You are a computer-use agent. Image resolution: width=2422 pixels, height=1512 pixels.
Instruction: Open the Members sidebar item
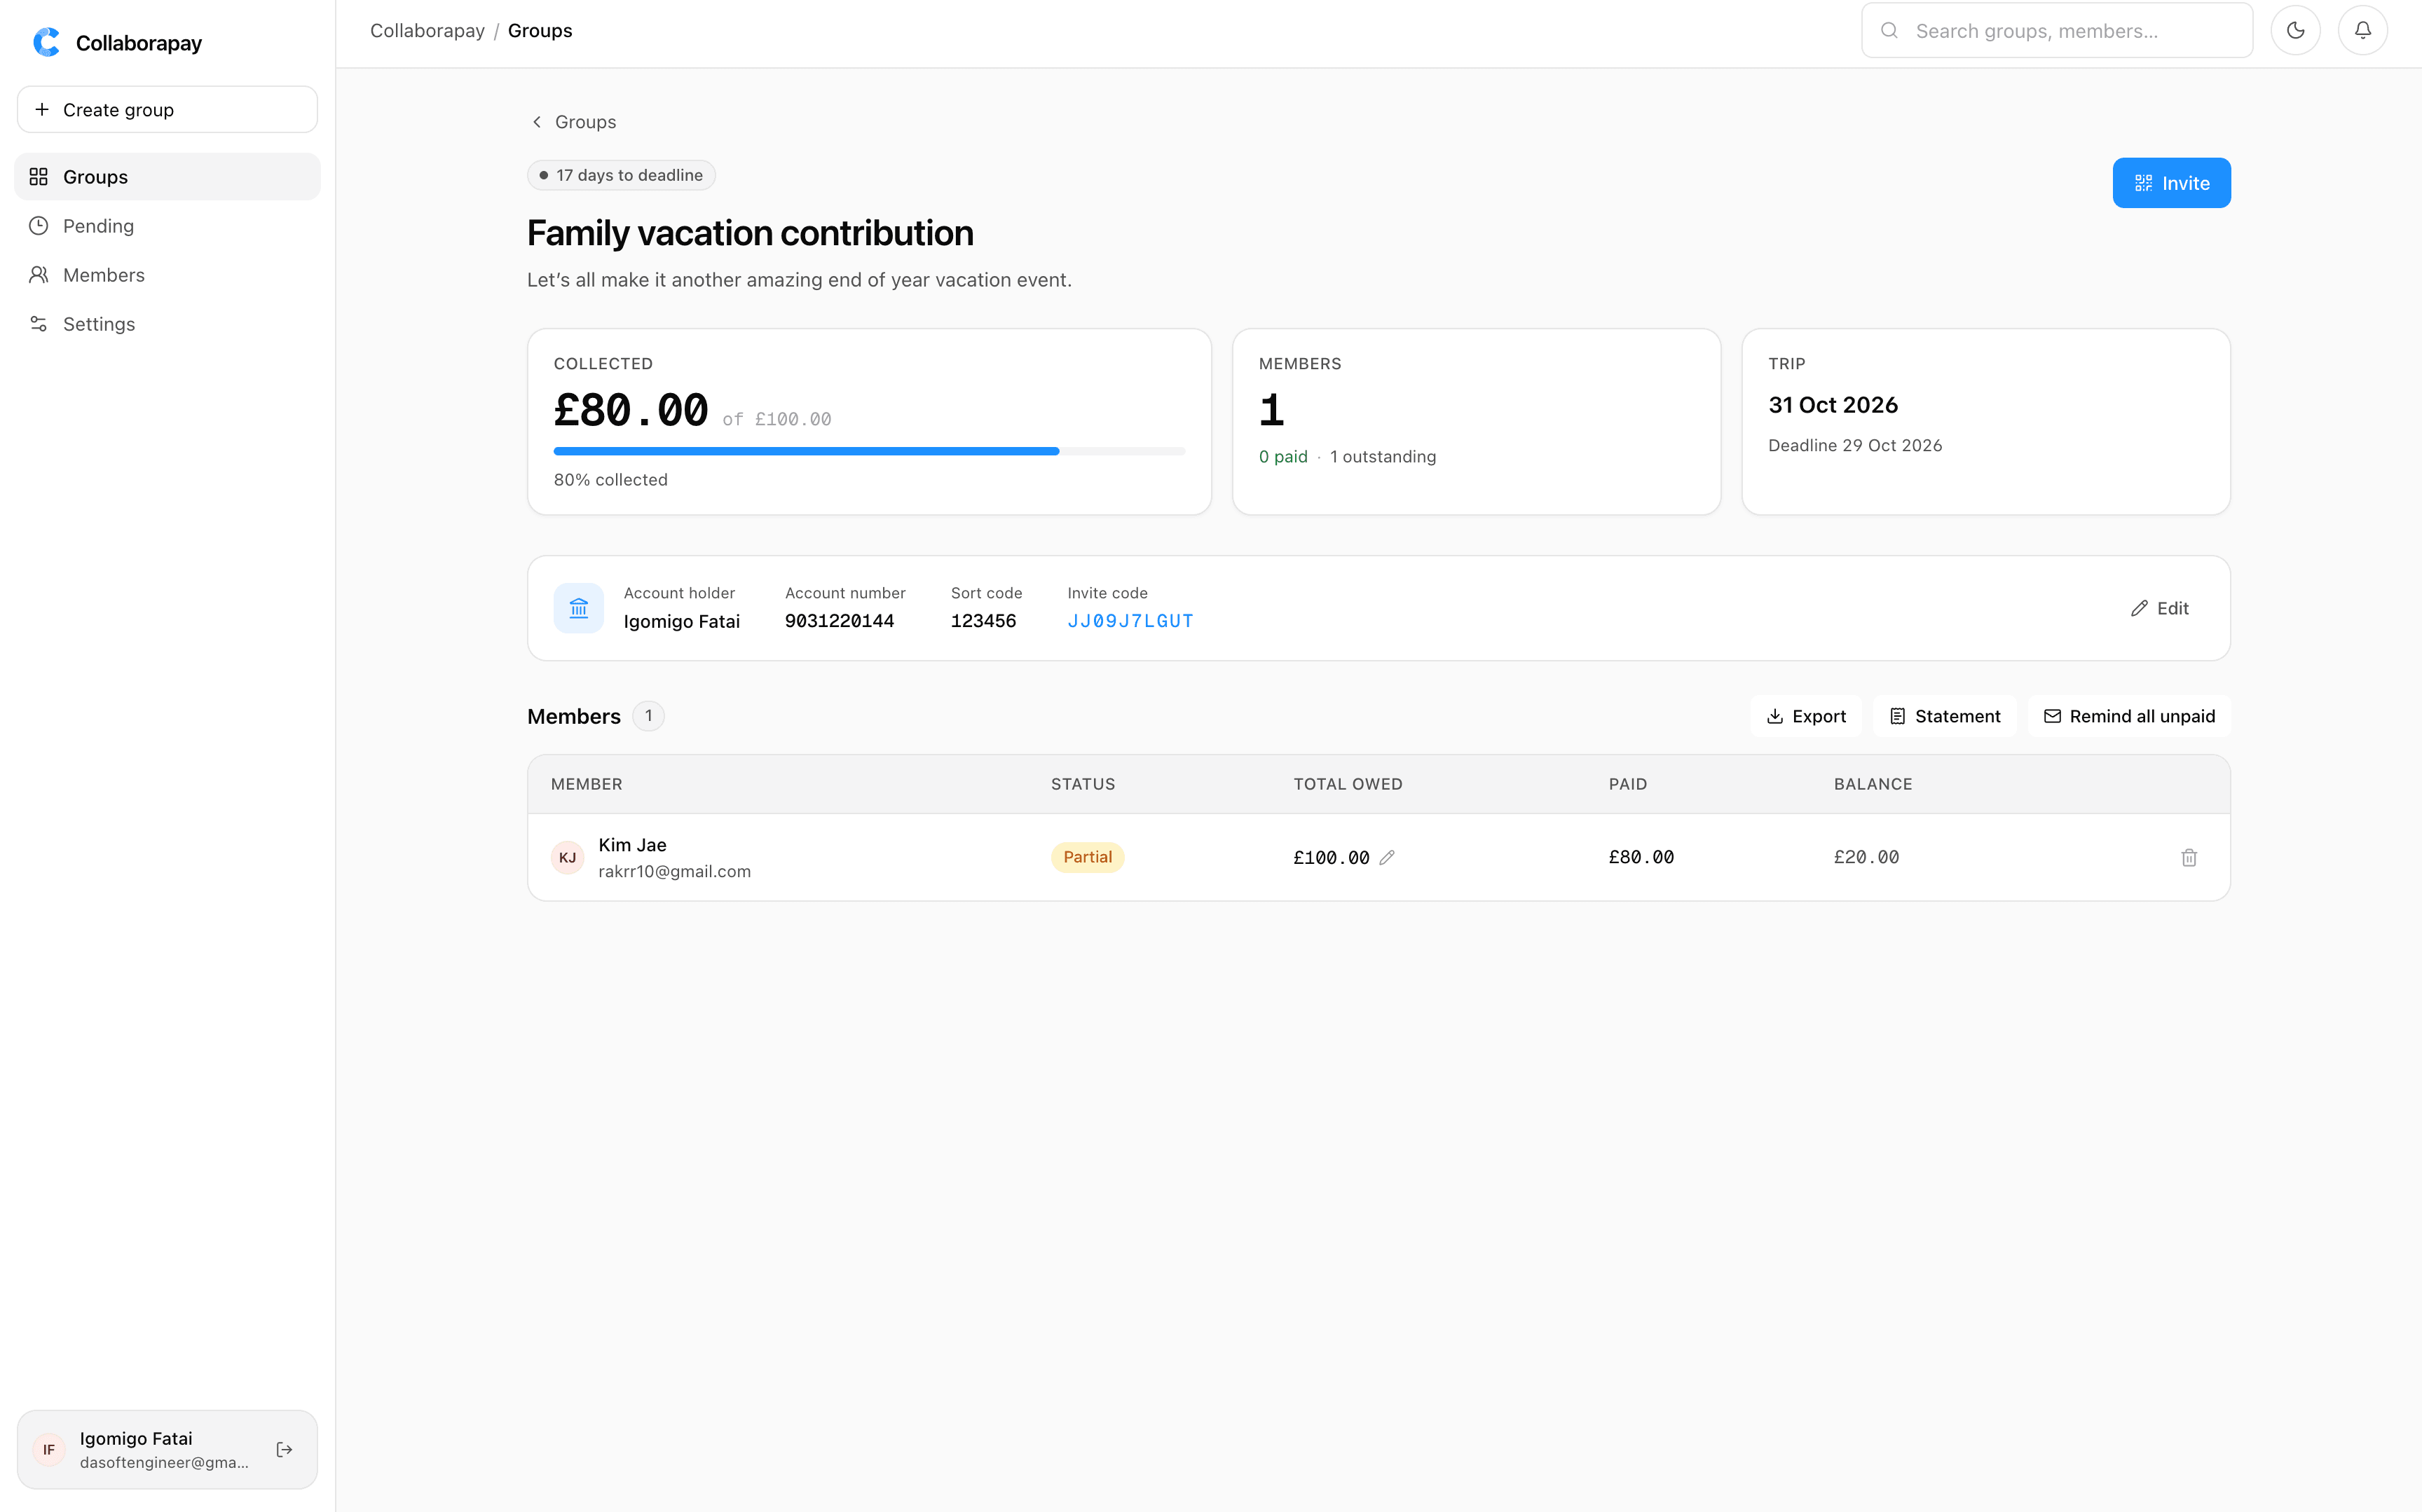167,275
